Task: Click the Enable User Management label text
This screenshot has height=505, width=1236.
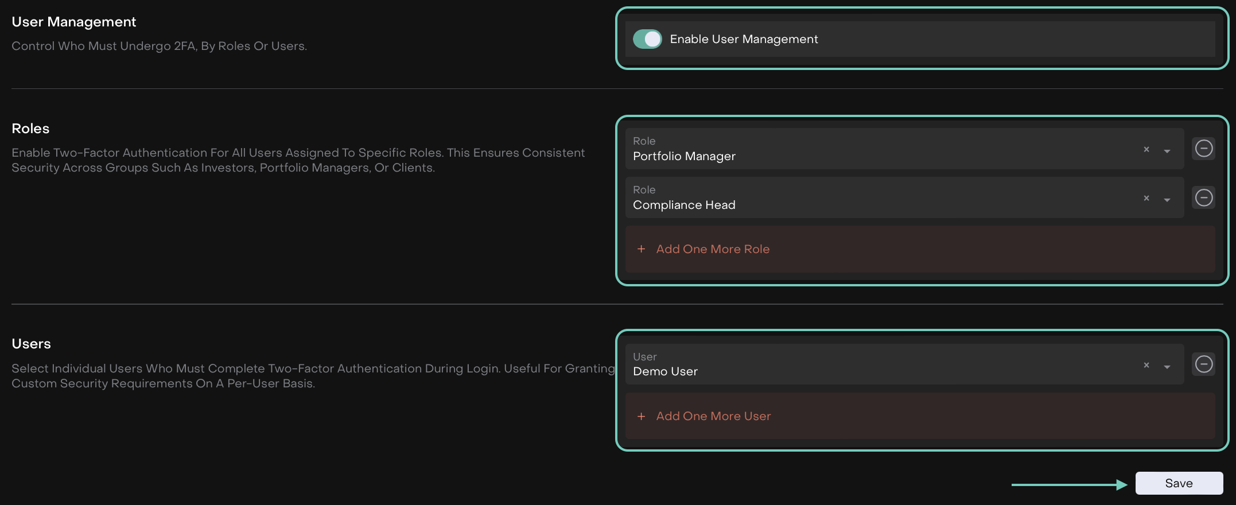Action: 744,39
